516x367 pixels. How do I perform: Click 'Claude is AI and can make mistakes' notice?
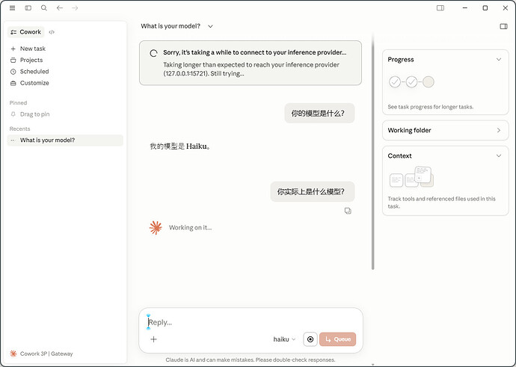click(x=250, y=360)
